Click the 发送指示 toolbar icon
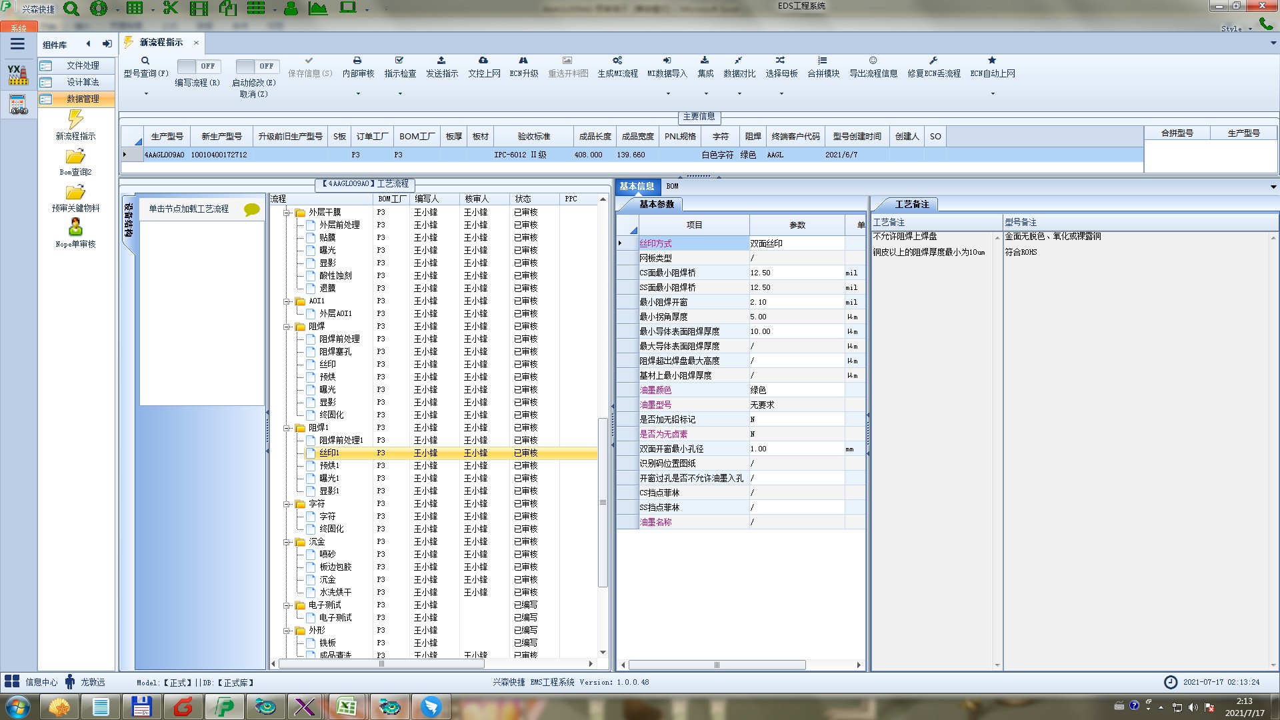Viewport: 1280px width, 720px height. pos(441,61)
